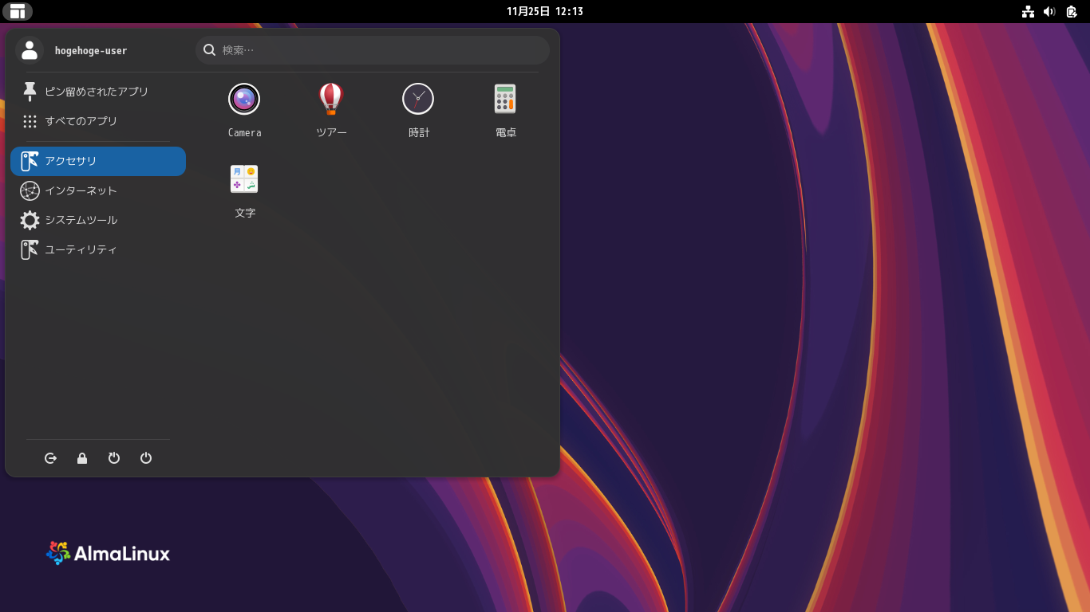1090x612 pixels.
Task: Click the 検索 search field
Action: click(x=371, y=50)
